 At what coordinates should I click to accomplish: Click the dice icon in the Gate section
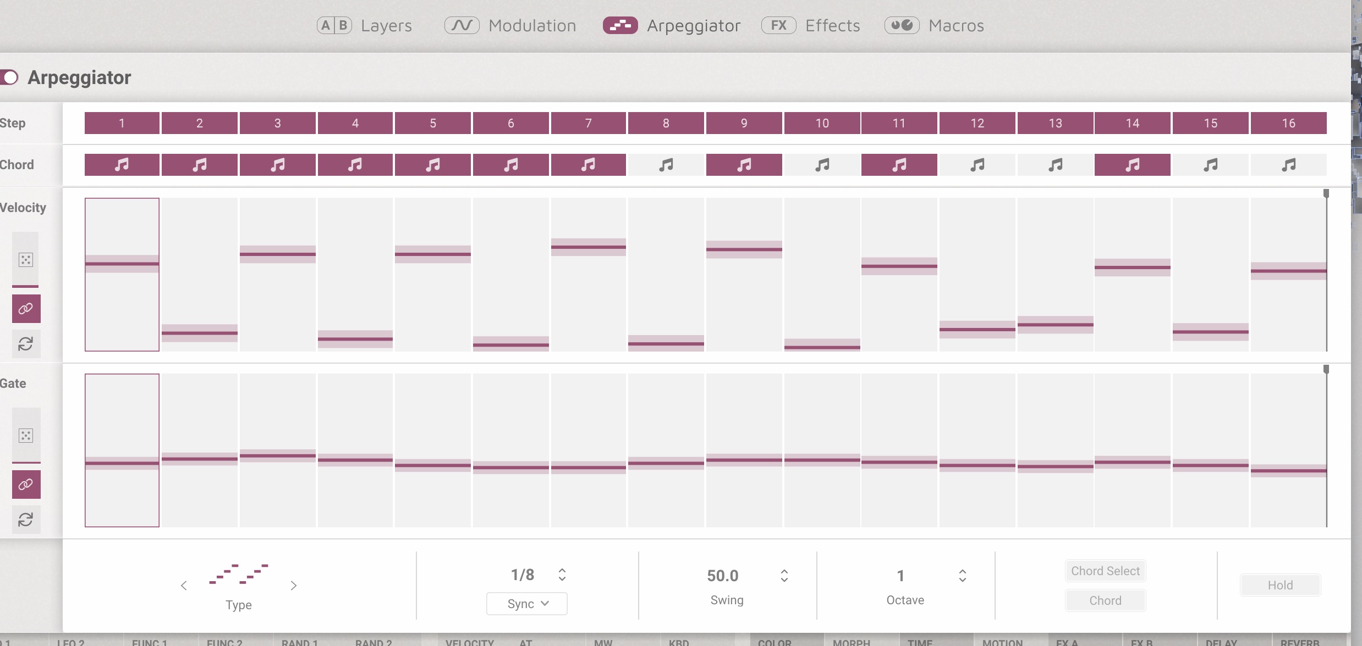(25, 435)
